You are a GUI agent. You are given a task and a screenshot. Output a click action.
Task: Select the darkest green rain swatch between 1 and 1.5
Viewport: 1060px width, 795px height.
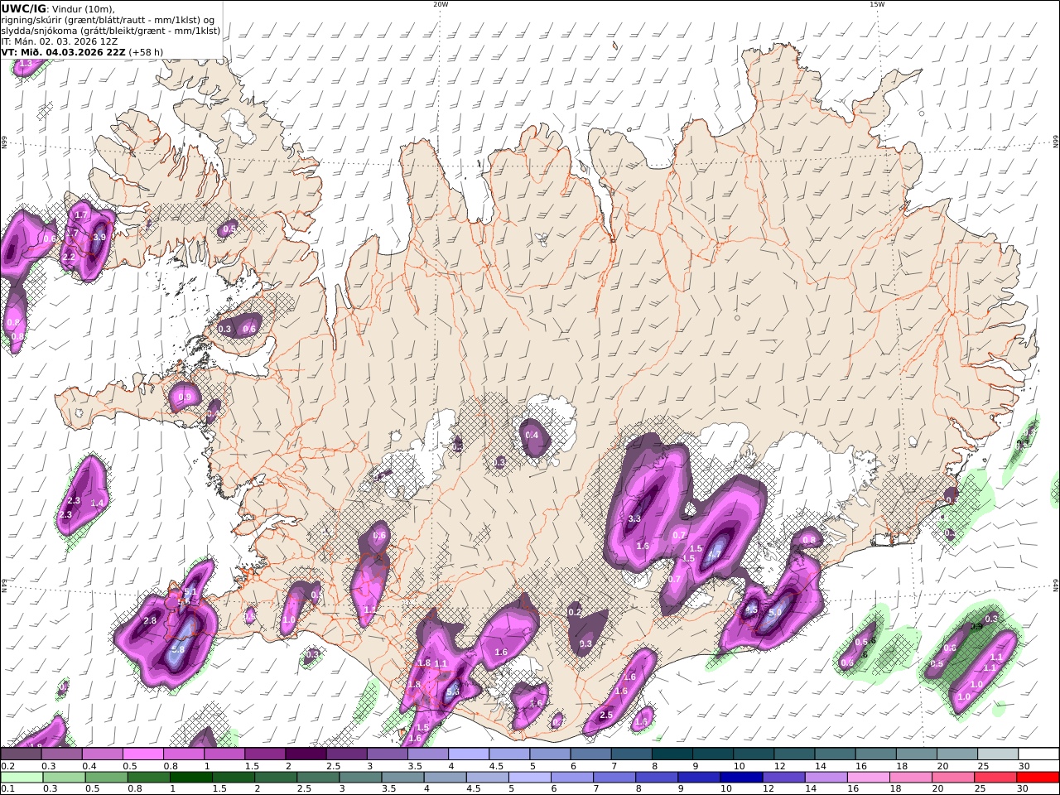click(191, 777)
